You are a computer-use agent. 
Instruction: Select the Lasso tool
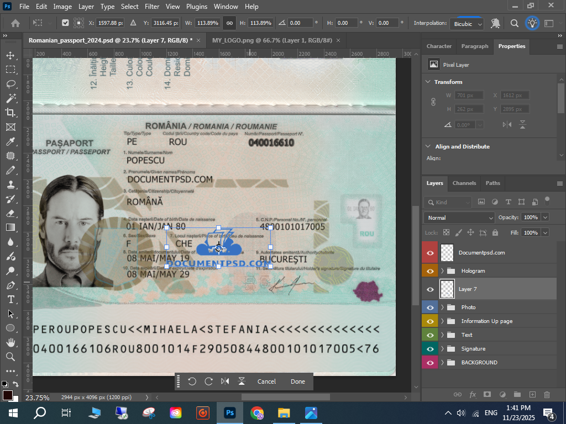(x=11, y=84)
